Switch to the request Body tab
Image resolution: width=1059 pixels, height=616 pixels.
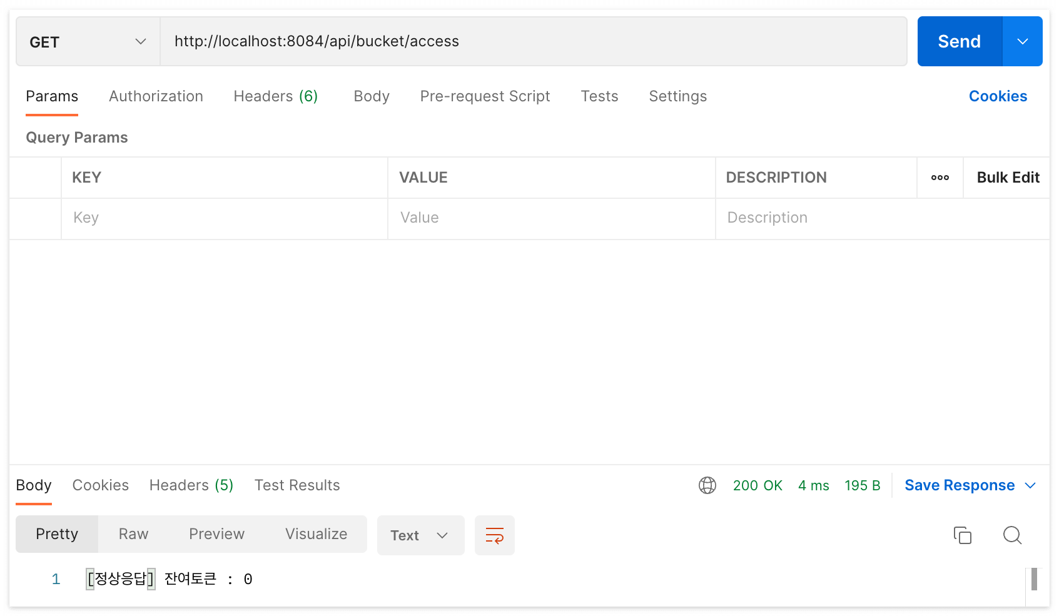click(372, 96)
